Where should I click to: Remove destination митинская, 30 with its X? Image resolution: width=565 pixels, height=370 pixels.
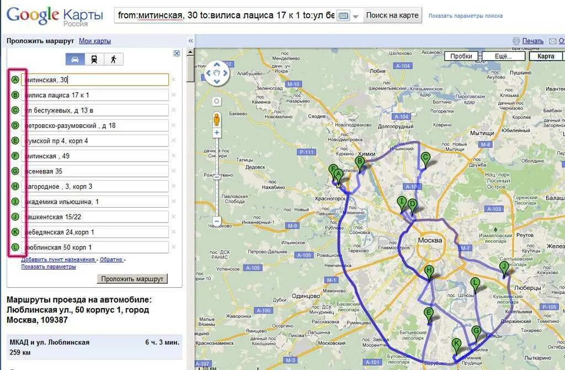(174, 80)
